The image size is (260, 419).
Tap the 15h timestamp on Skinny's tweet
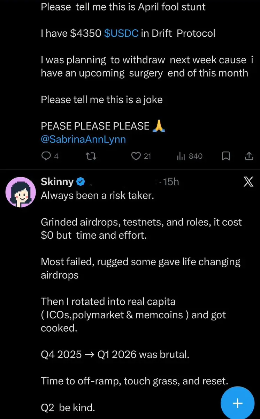click(171, 182)
